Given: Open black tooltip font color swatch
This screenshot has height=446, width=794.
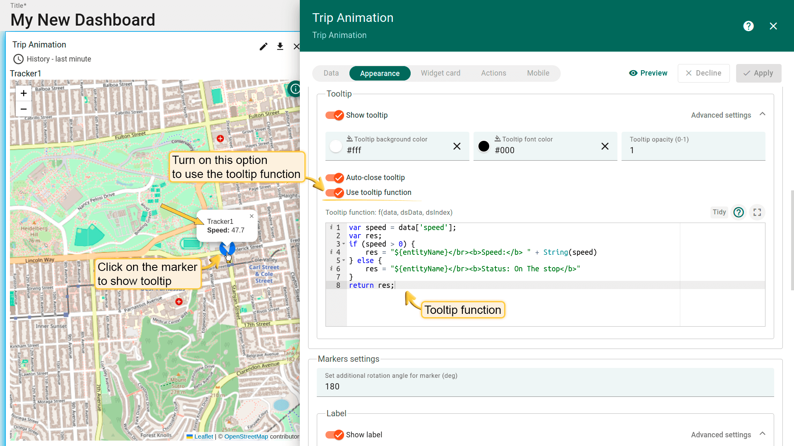Looking at the screenshot, I should pos(484,146).
